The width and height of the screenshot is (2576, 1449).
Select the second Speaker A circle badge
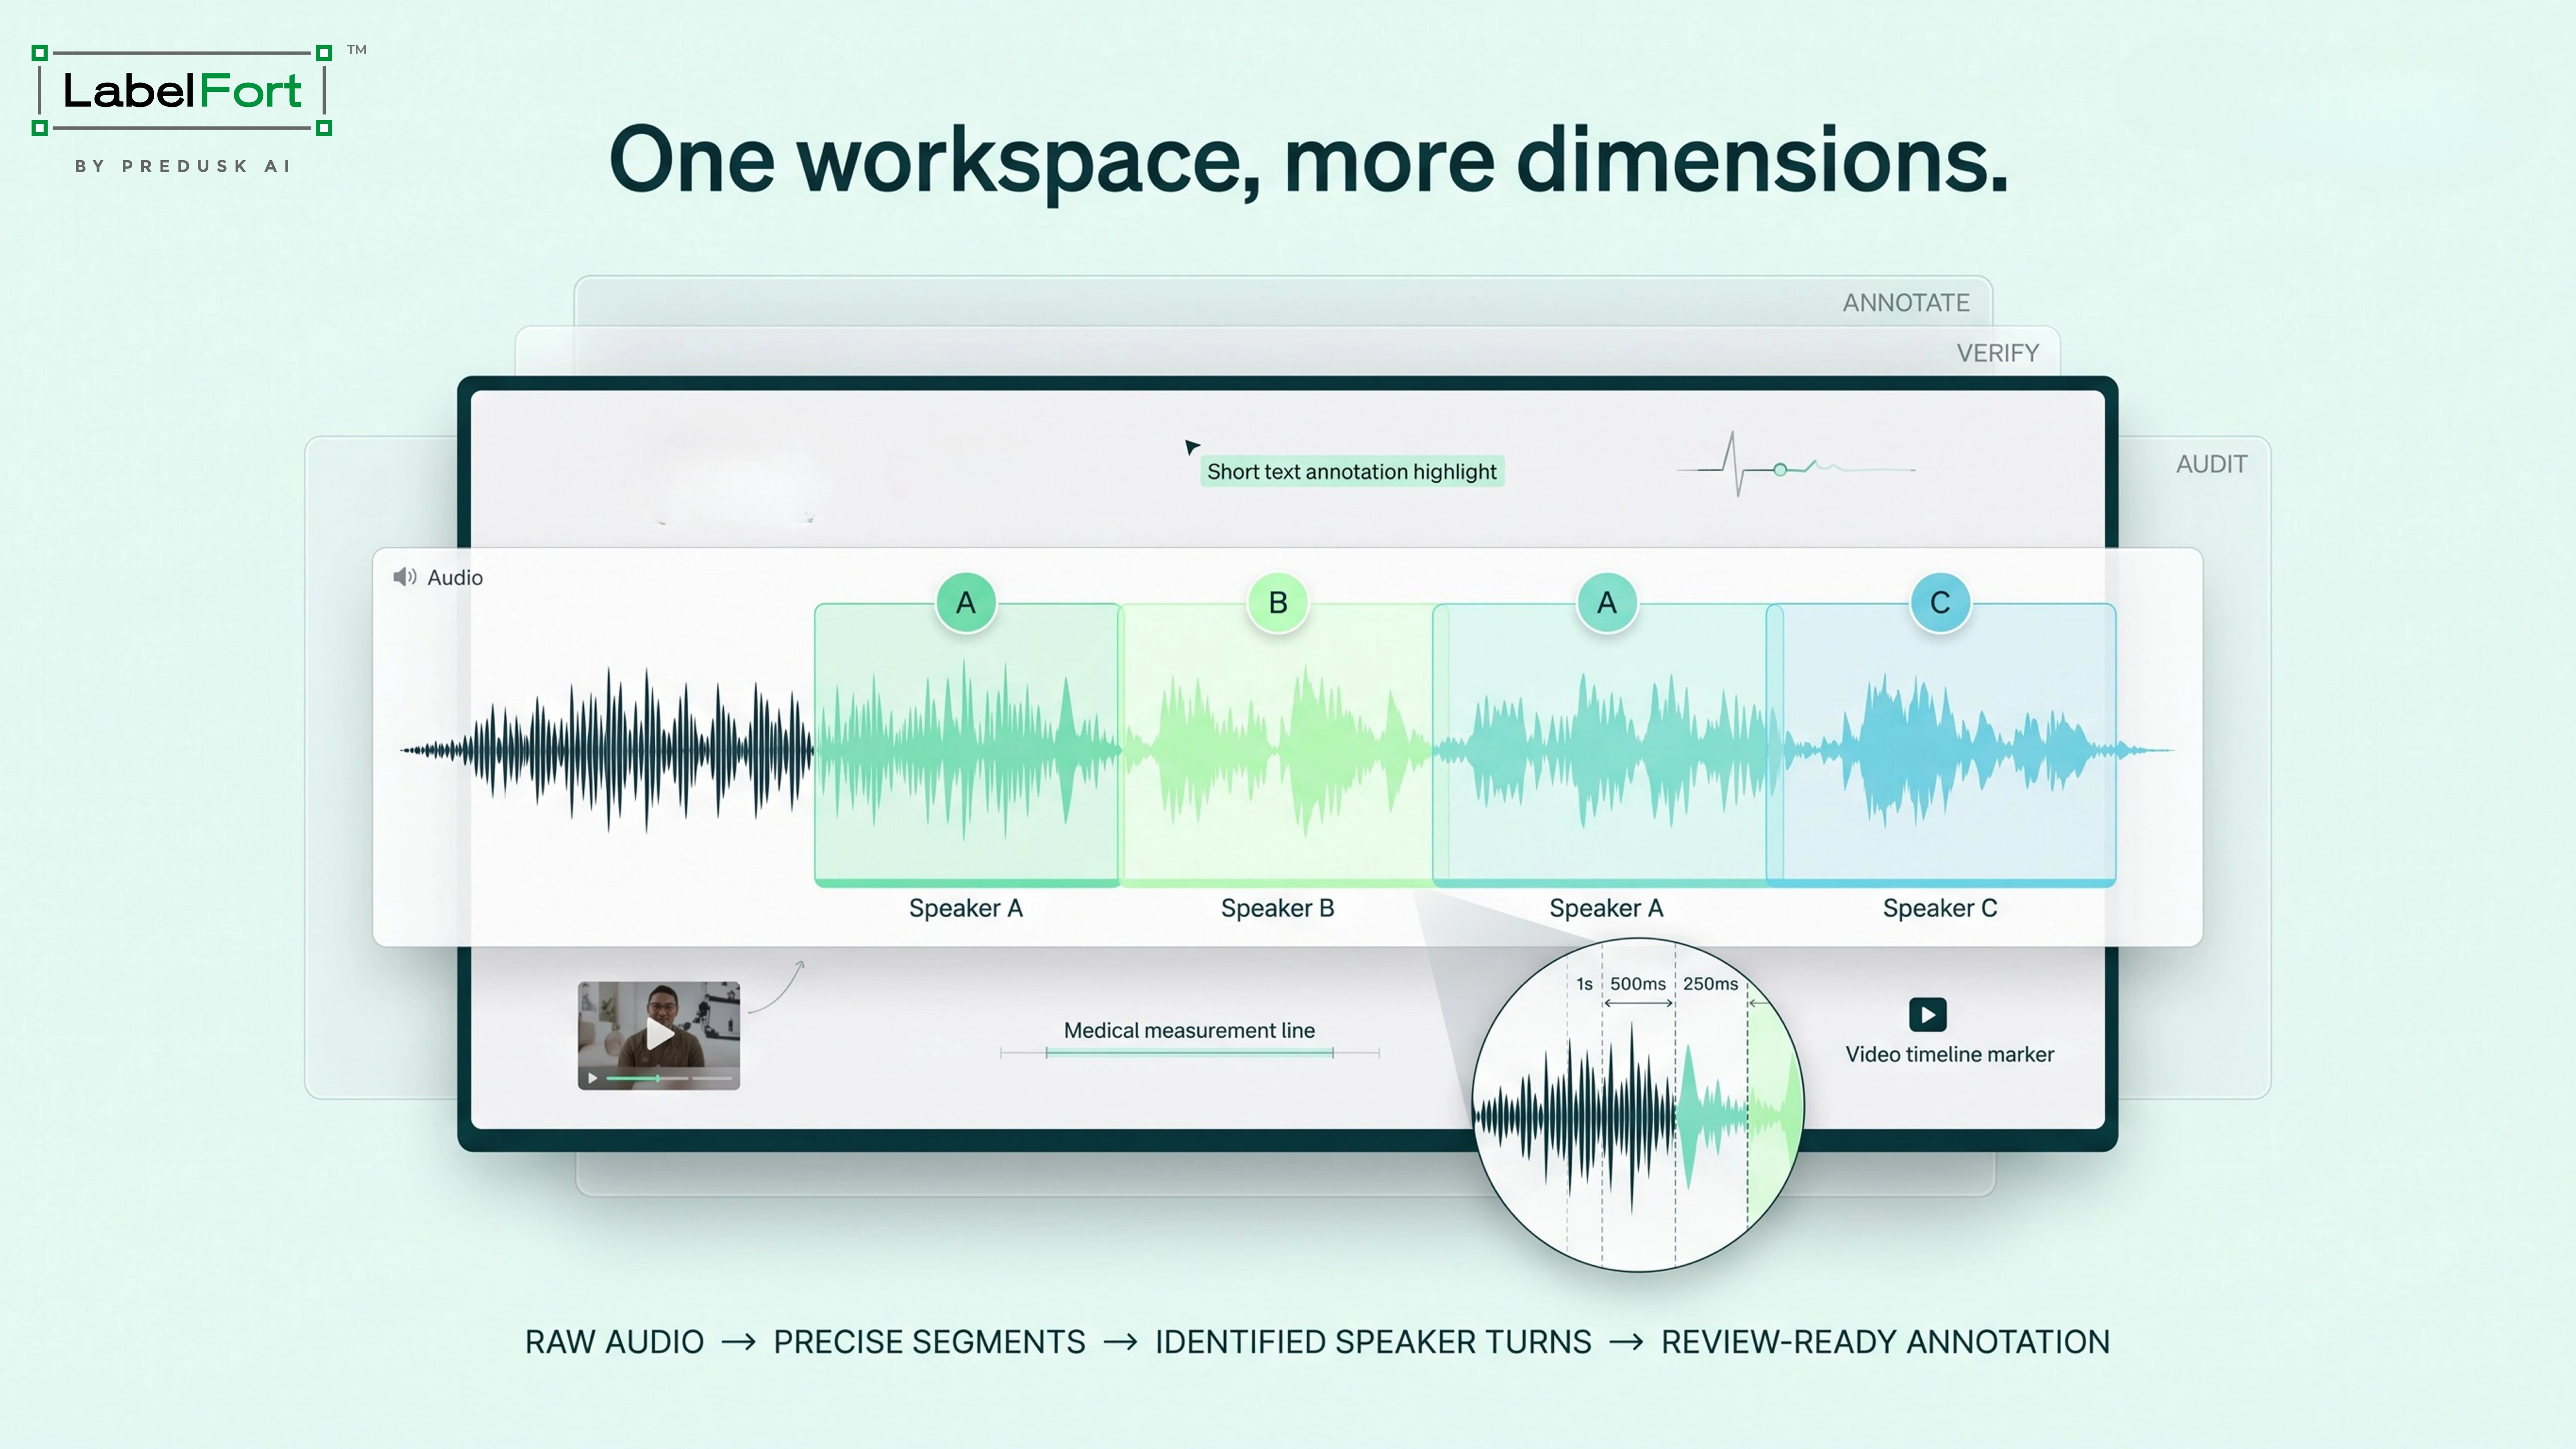coord(1607,603)
